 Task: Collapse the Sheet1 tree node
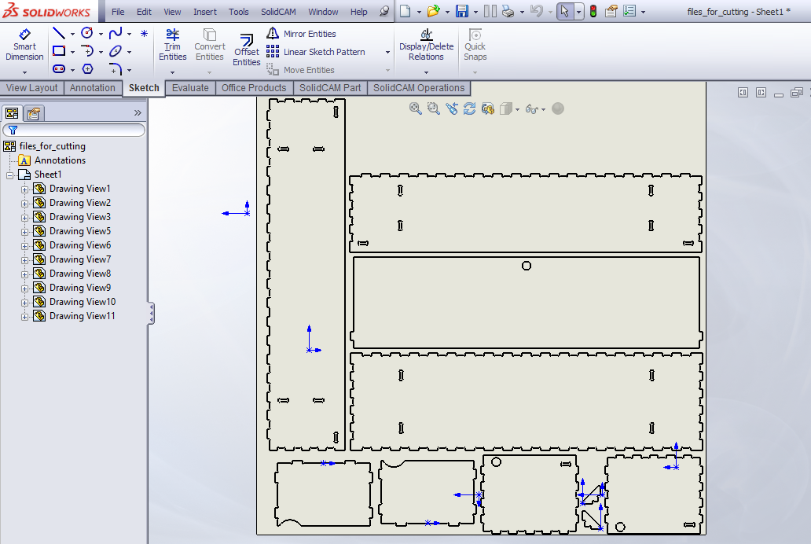(10, 175)
